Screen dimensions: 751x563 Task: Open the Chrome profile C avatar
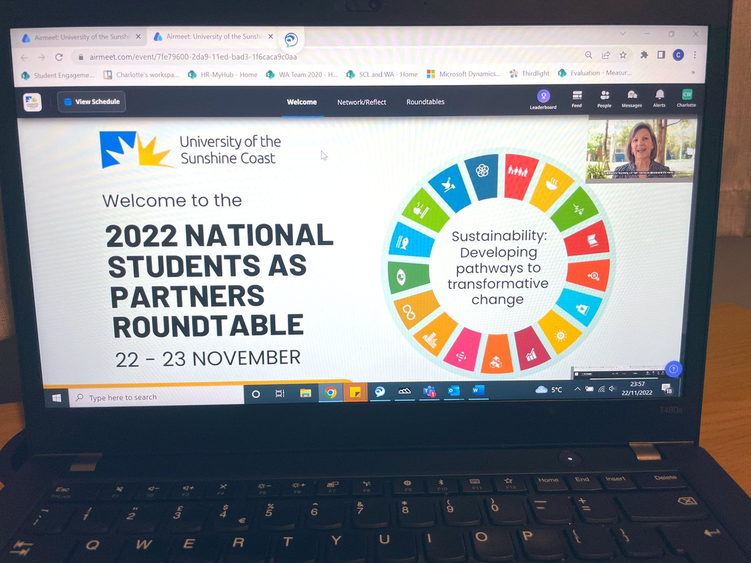coord(678,55)
